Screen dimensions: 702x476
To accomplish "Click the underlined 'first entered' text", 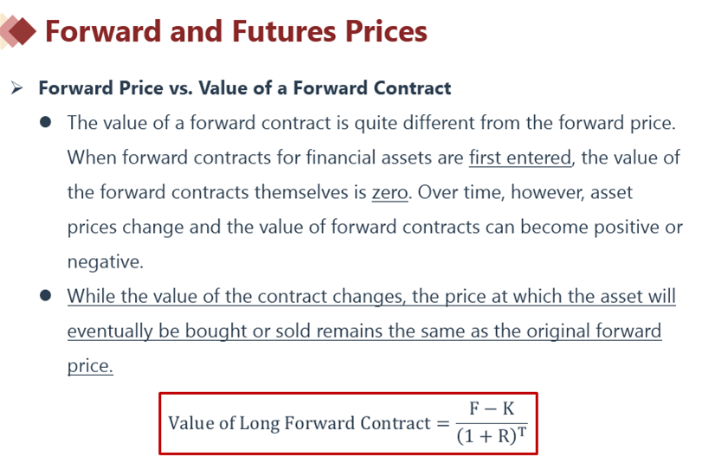I will pos(520,158).
